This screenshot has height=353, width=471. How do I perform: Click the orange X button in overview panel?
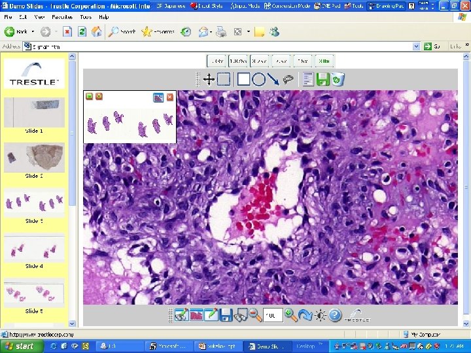pyautogui.click(x=99, y=96)
